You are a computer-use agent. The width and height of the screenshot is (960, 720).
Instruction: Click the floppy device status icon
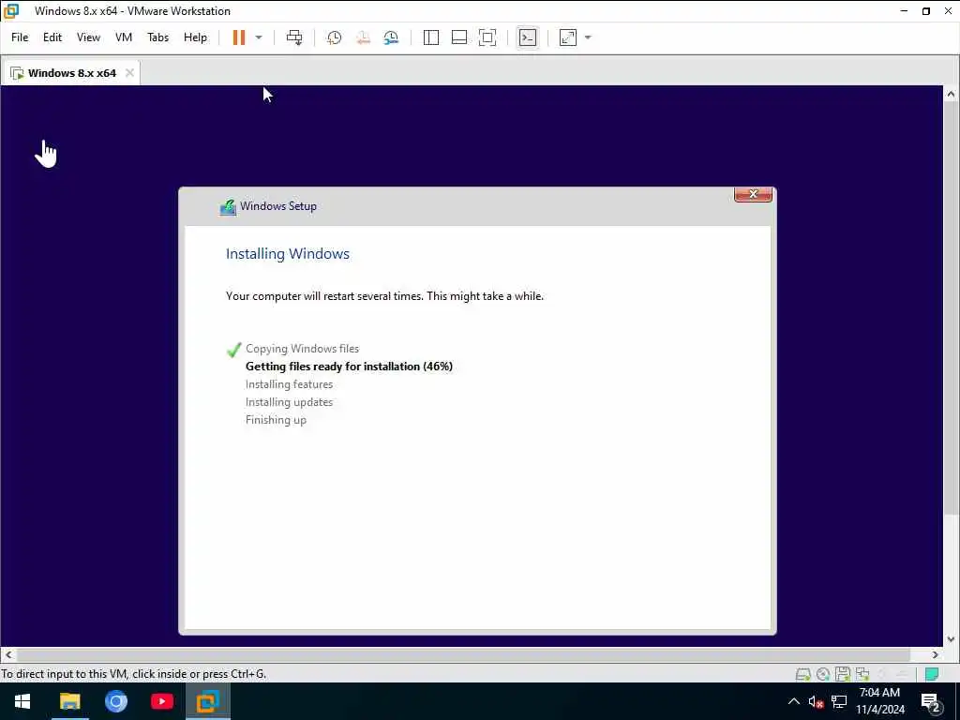pyautogui.click(x=843, y=675)
